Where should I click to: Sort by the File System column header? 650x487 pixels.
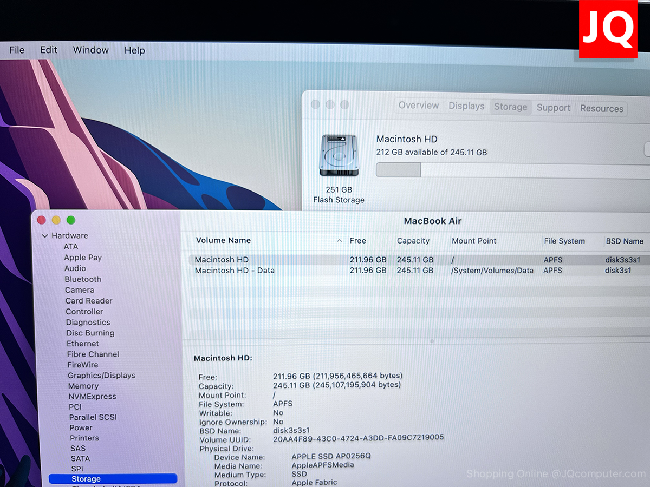(x=564, y=241)
